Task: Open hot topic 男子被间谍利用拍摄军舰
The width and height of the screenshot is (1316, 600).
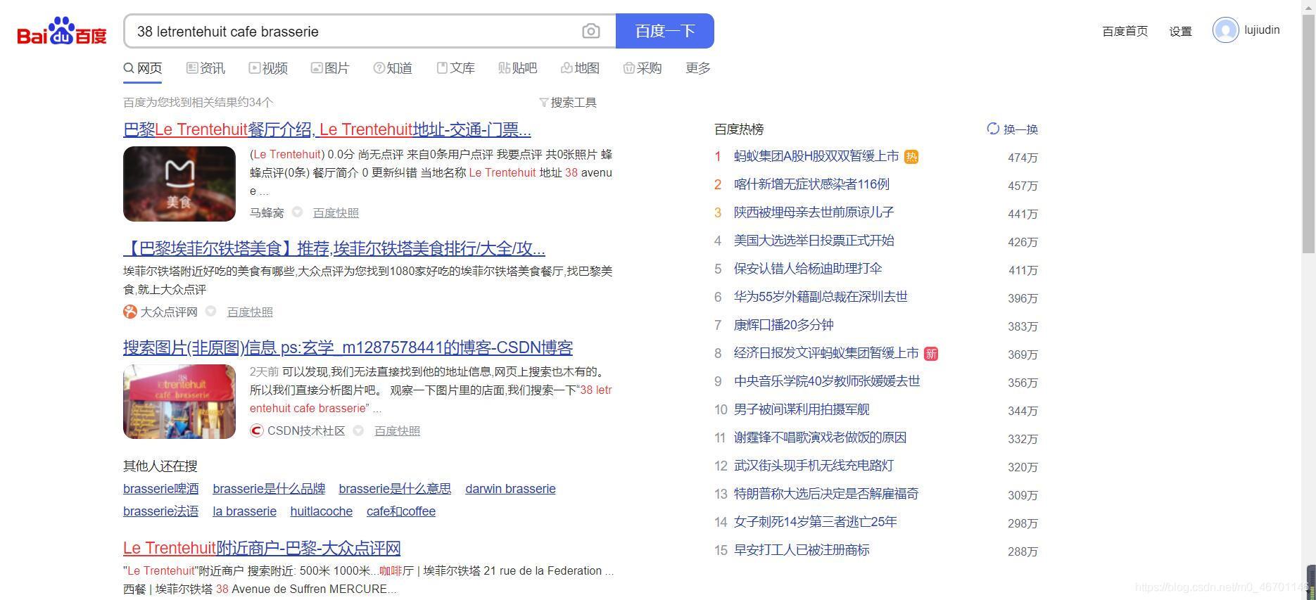Action: tap(802, 409)
